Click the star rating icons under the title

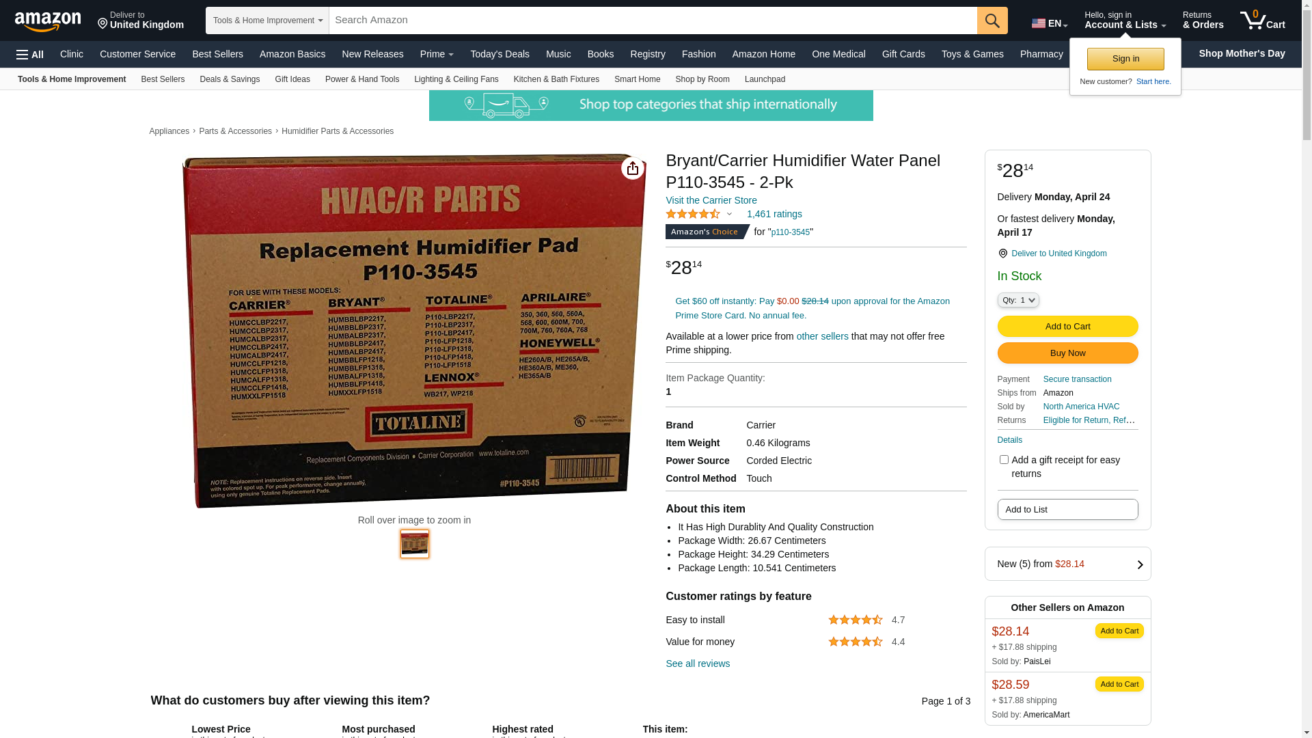[693, 214]
